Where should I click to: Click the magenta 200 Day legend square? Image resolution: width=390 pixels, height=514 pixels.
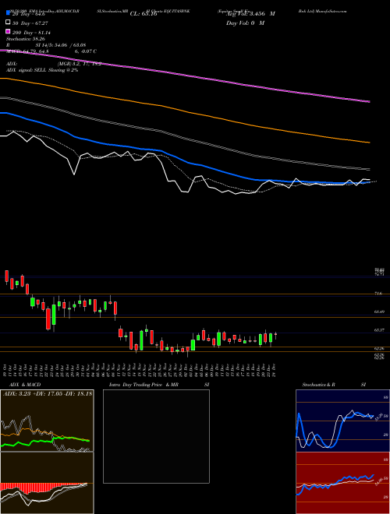tap(8, 32)
